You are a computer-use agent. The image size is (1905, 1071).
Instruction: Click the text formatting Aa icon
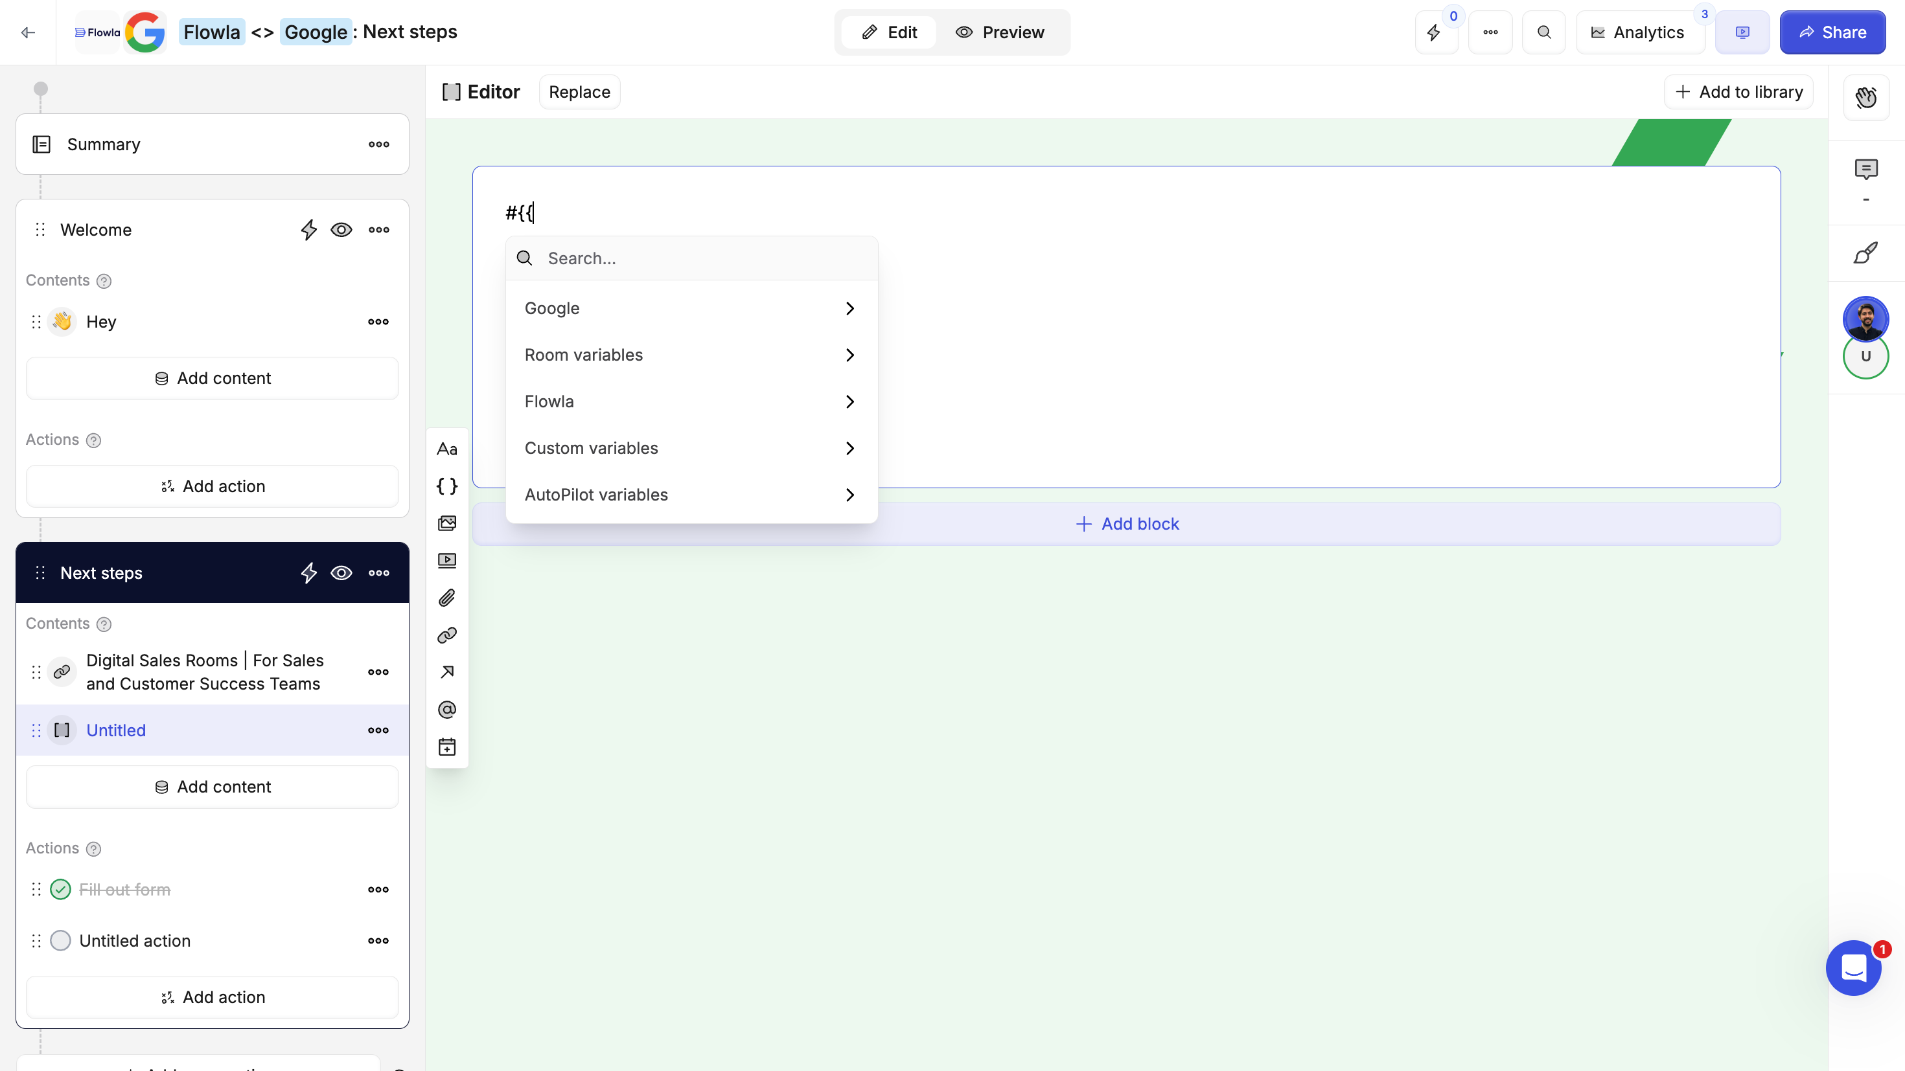coord(446,449)
